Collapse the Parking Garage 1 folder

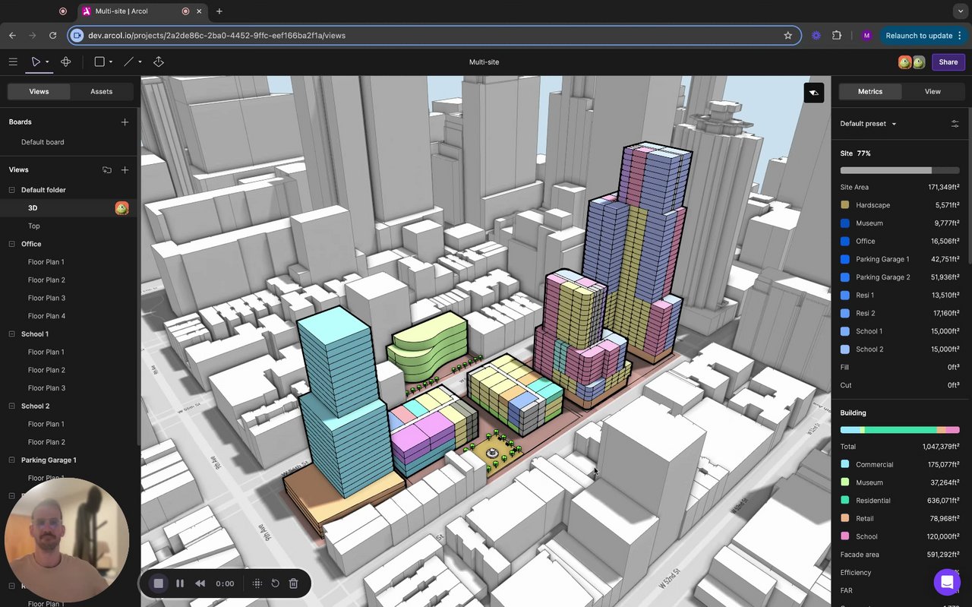12,460
